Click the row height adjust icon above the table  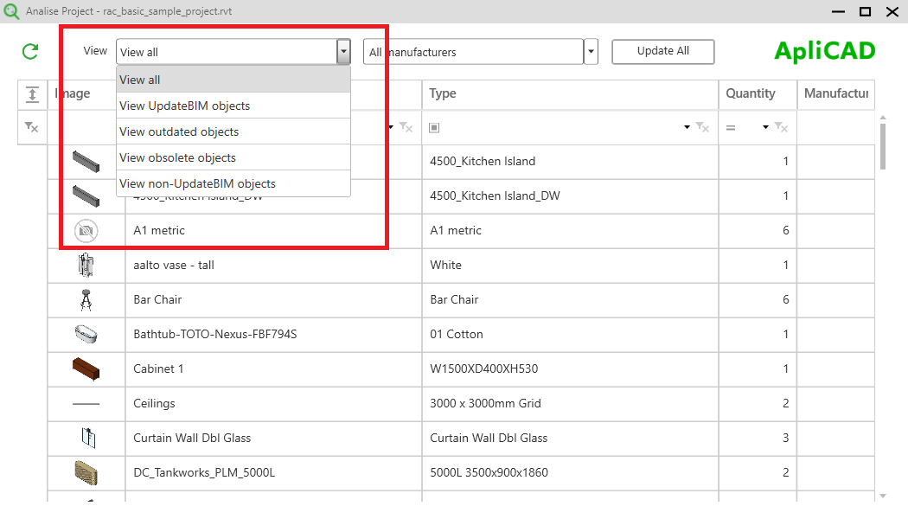(32, 94)
